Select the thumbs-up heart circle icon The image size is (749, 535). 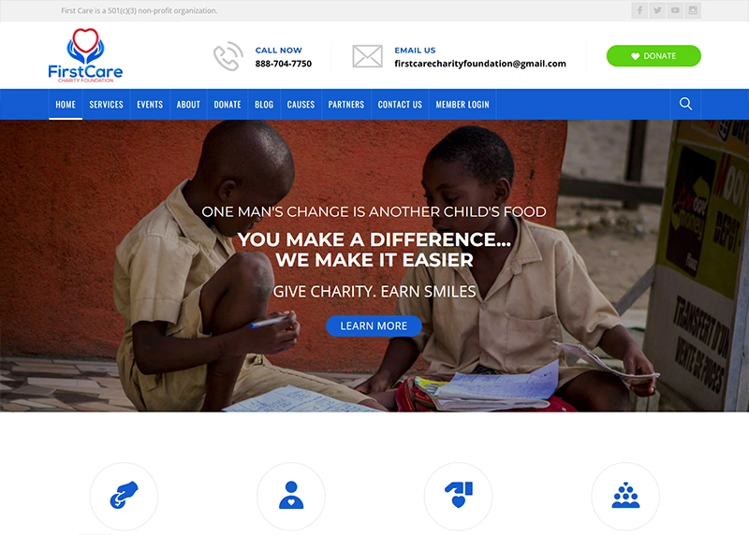coord(458,496)
